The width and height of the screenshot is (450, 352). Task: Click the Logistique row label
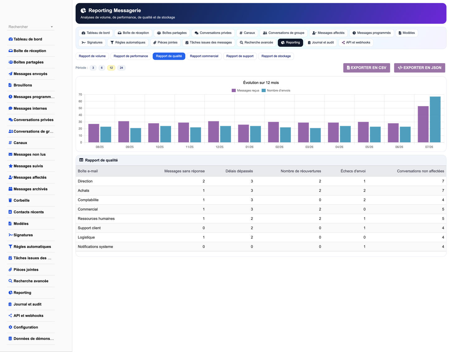pos(86,237)
